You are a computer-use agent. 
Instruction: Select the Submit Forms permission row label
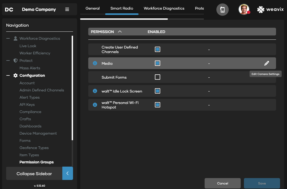(114, 77)
